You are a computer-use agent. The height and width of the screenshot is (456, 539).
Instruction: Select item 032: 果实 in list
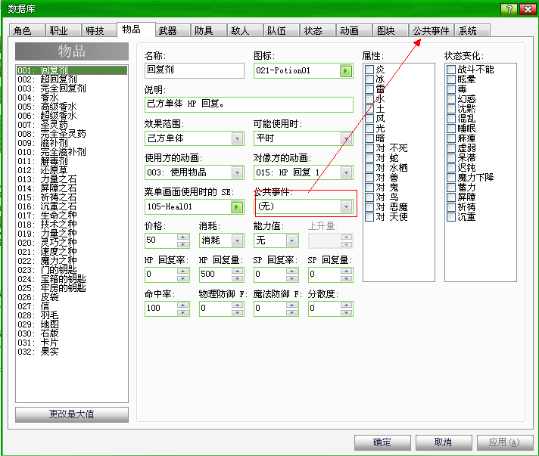(72, 352)
